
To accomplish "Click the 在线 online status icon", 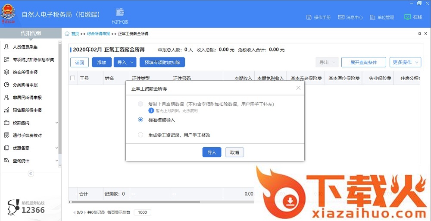I will tap(407, 17).
